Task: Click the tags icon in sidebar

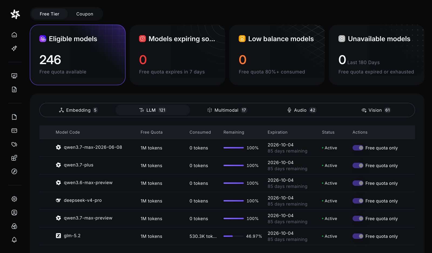Action: [14, 144]
